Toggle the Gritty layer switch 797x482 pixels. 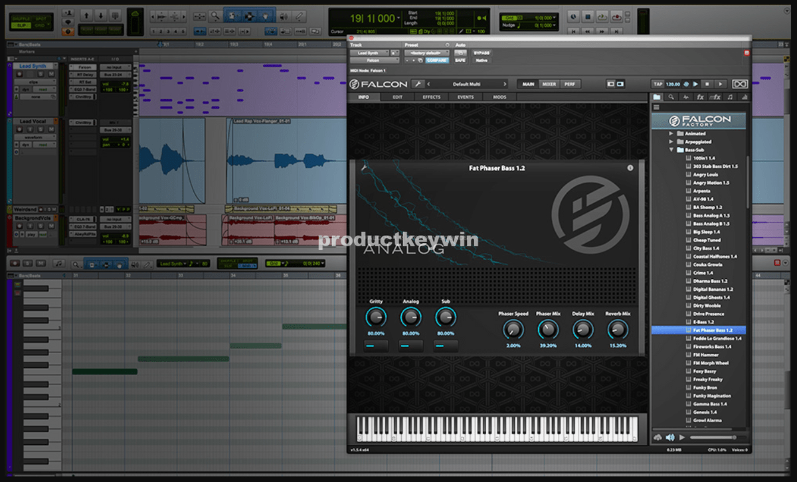[376, 346]
